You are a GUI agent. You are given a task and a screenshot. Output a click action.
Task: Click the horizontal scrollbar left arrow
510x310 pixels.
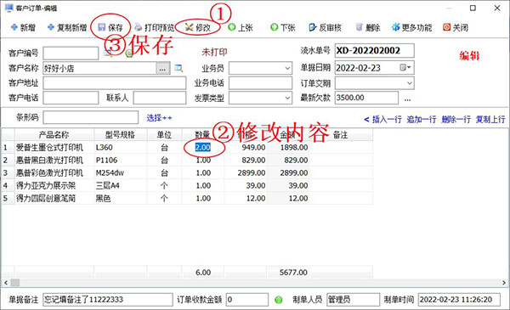(x=6, y=283)
